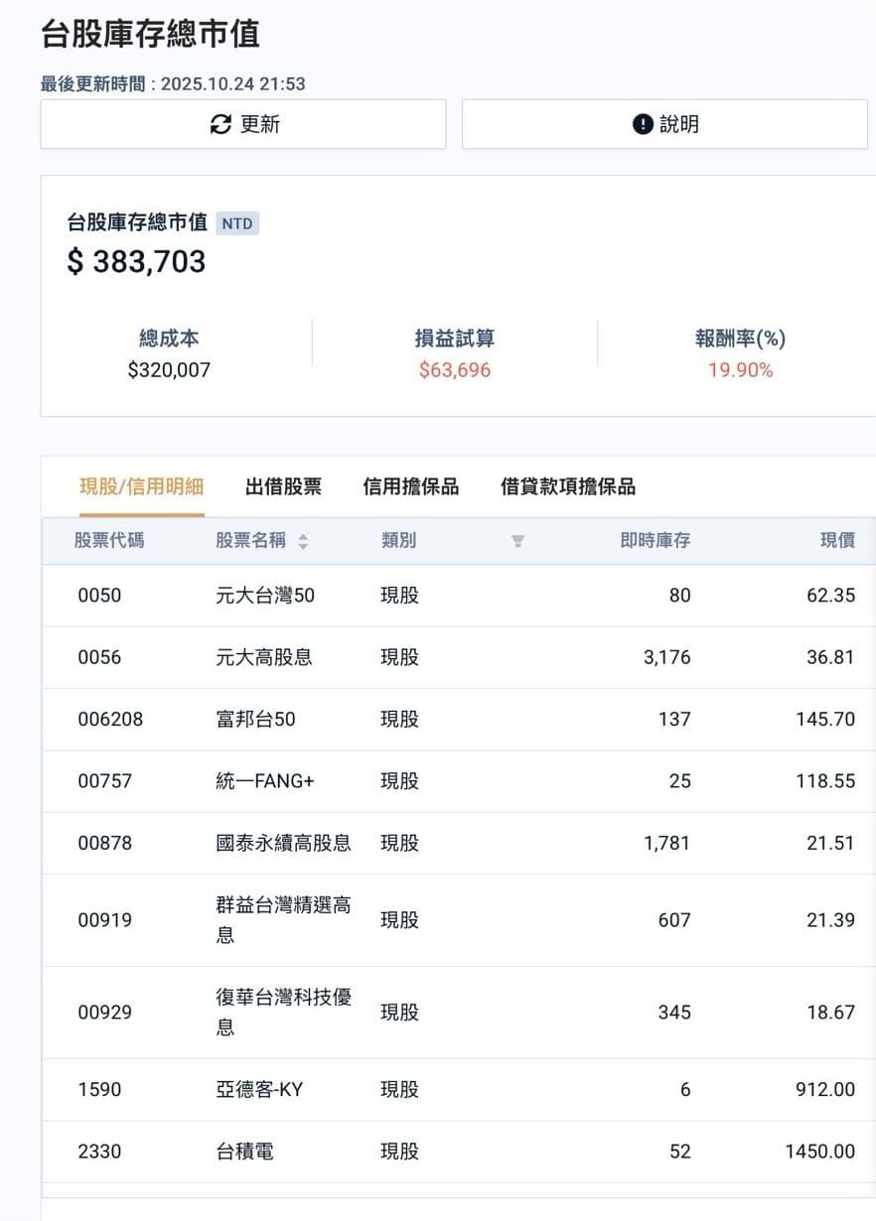Click price 1450.00
Image resolution: width=876 pixels, height=1221 pixels.
point(819,1152)
